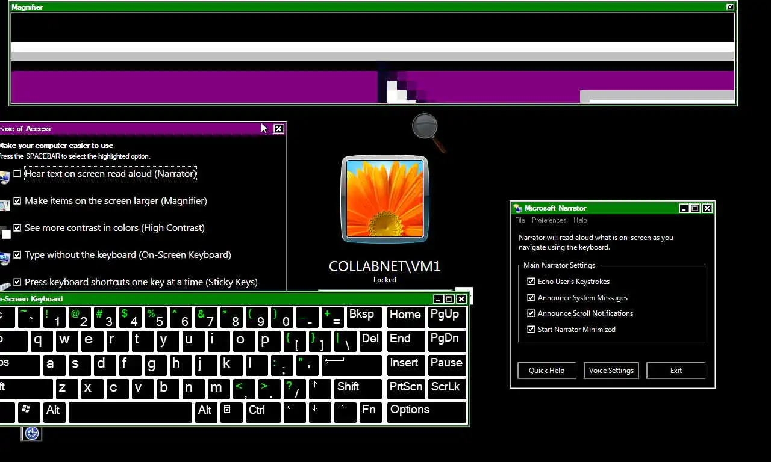Click the space bar on the On-Screen Keyboard
The height and width of the screenshot is (462, 771).
[130, 413]
